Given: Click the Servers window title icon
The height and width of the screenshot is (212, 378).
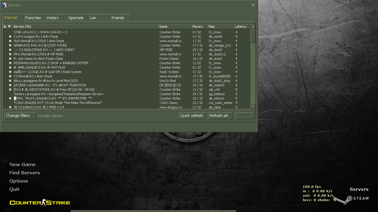Looking at the screenshot, I should tap(4, 5).
